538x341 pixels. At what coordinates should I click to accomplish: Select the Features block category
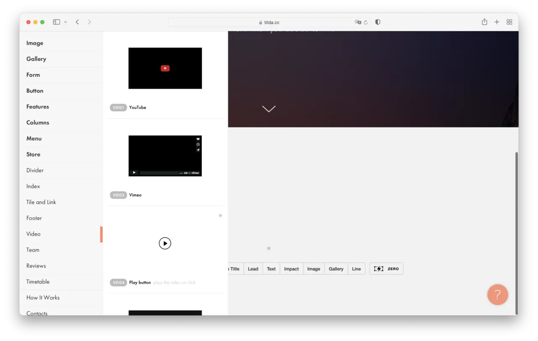click(x=61, y=107)
